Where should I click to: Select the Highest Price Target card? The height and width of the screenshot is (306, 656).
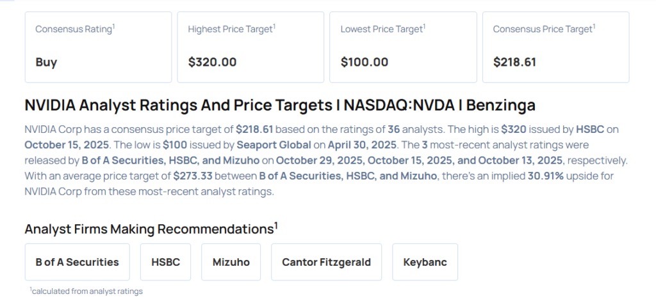tap(250, 47)
